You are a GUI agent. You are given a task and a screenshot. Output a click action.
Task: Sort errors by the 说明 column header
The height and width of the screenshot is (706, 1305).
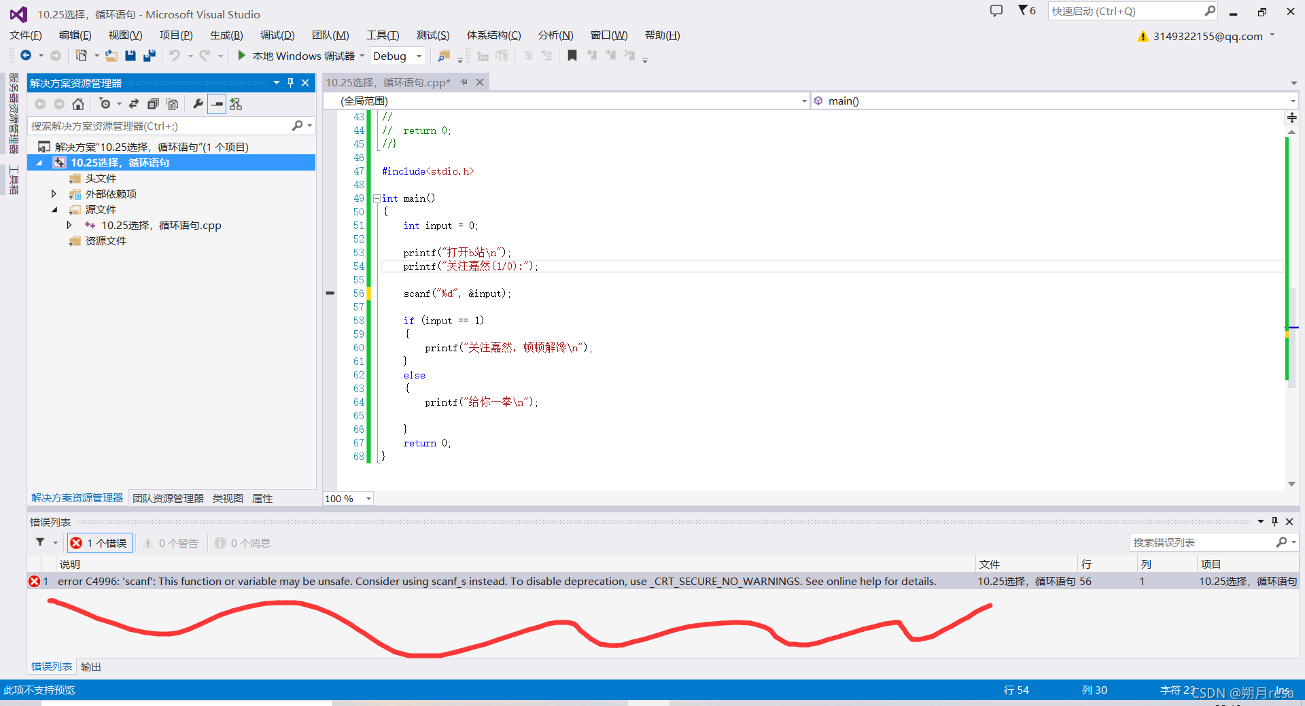pos(515,564)
